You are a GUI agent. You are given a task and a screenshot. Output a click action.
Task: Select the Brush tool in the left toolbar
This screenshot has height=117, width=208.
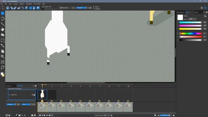pyautogui.click(x=3, y=13)
